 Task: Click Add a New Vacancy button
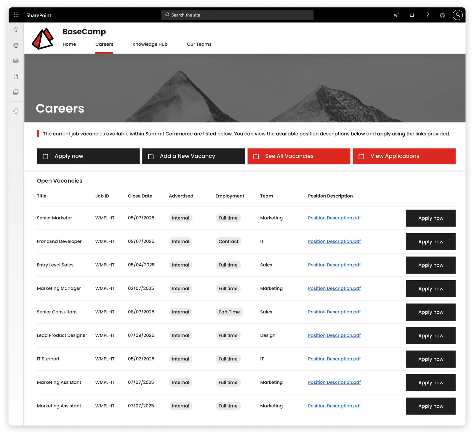click(x=193, y=156)
